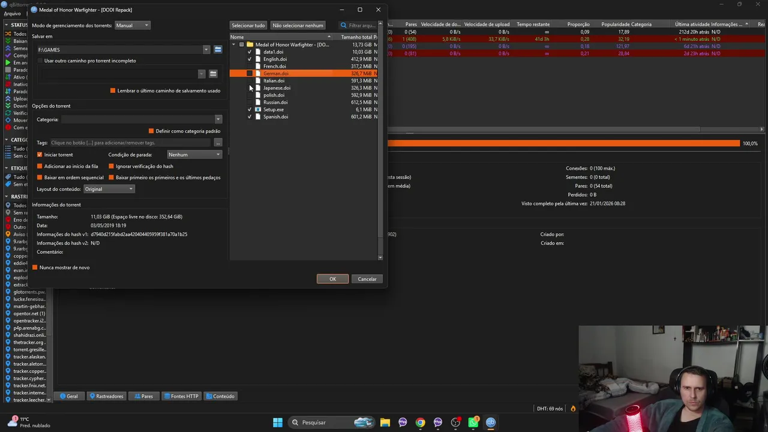Screen dimensions: 768x432
Task: Click the English.doi file icon
Action: pyautogui.click(x=258, y=59)
